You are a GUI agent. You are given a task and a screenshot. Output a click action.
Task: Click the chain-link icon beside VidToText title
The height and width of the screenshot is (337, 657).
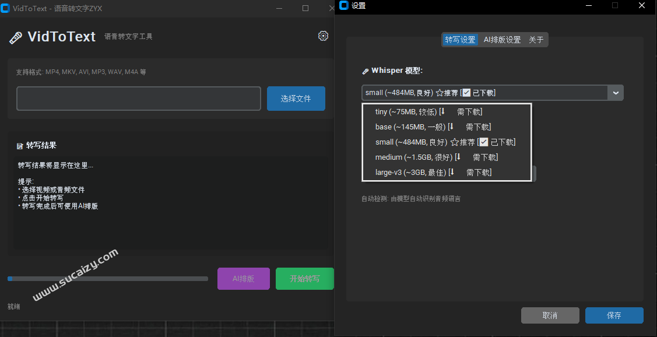(15, 36)
